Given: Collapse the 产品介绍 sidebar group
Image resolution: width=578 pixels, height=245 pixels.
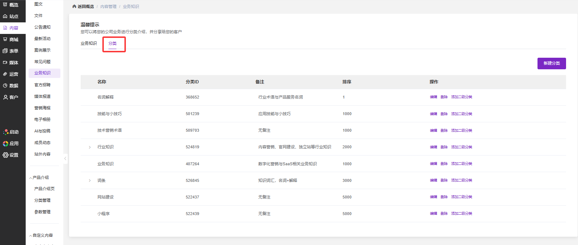Looking at the screenshot, I should (30, 178).
